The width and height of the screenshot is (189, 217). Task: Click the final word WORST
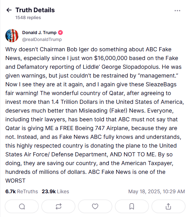tap(15, 181)
